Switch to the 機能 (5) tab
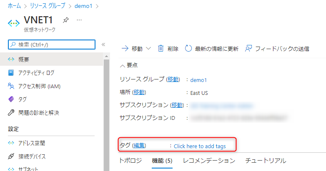Image resolution: width=326 pixels, height=171 pixels. pos(162,161)
